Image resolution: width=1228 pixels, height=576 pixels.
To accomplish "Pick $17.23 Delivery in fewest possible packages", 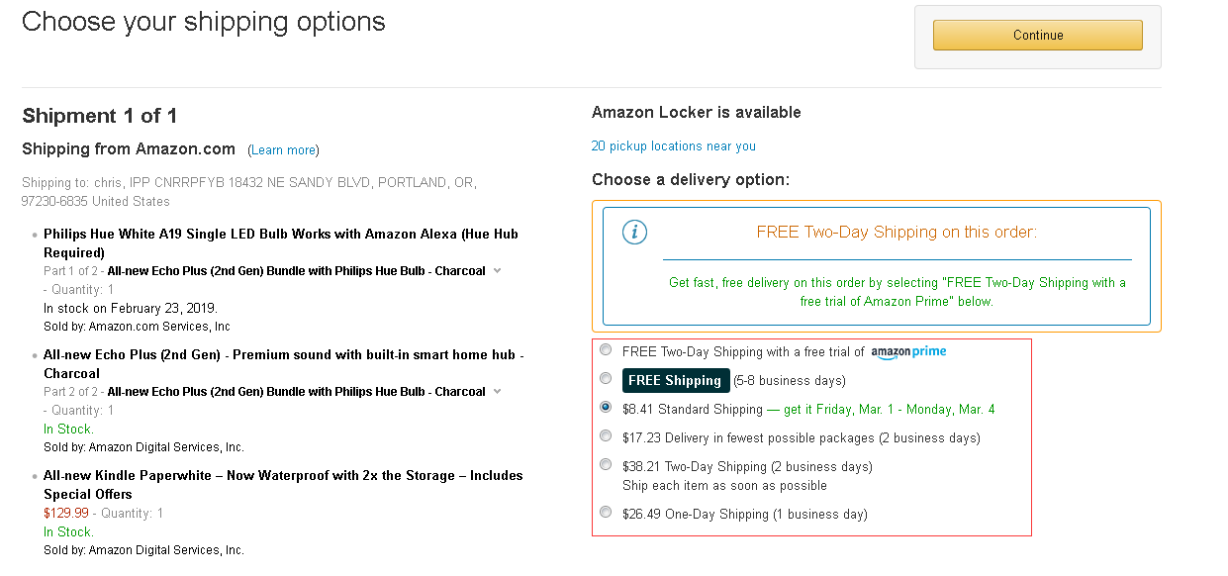I will click(x=606, y=435).
